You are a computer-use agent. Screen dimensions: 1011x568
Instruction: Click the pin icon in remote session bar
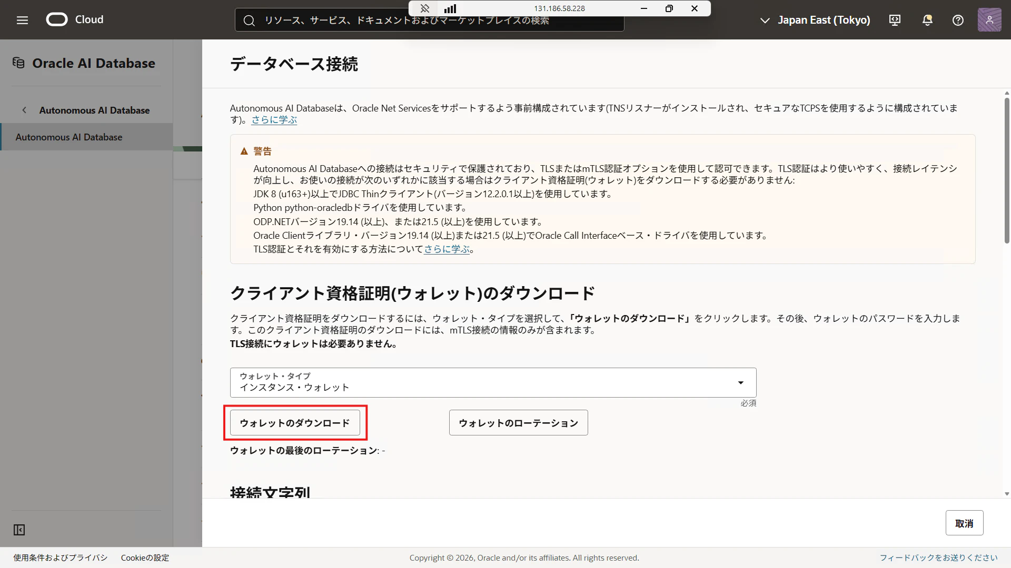(425, 8)
